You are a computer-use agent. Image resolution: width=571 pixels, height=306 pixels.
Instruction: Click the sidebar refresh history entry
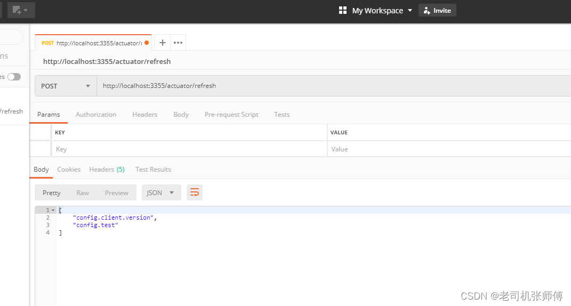coord(12,111)
